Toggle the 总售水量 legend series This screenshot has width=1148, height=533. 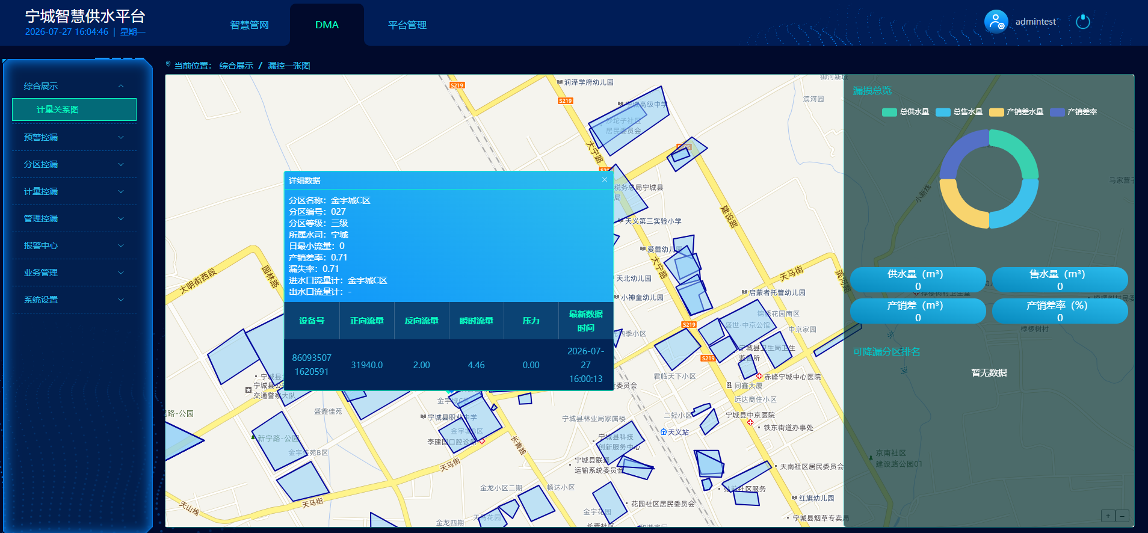[x=959, y=112]
